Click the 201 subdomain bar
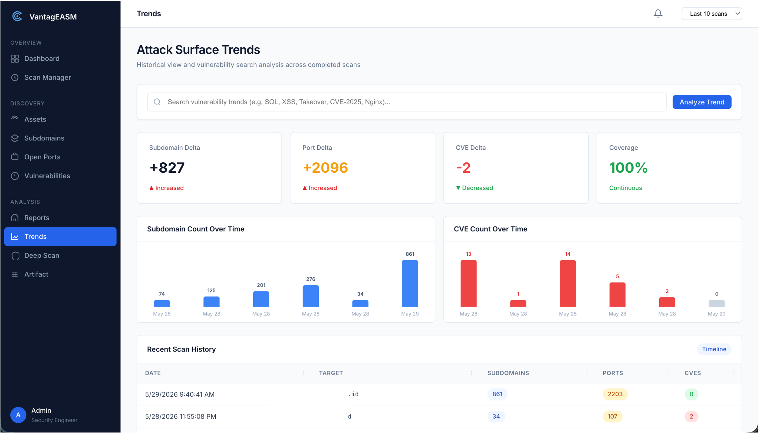 (x=261, y=299)
